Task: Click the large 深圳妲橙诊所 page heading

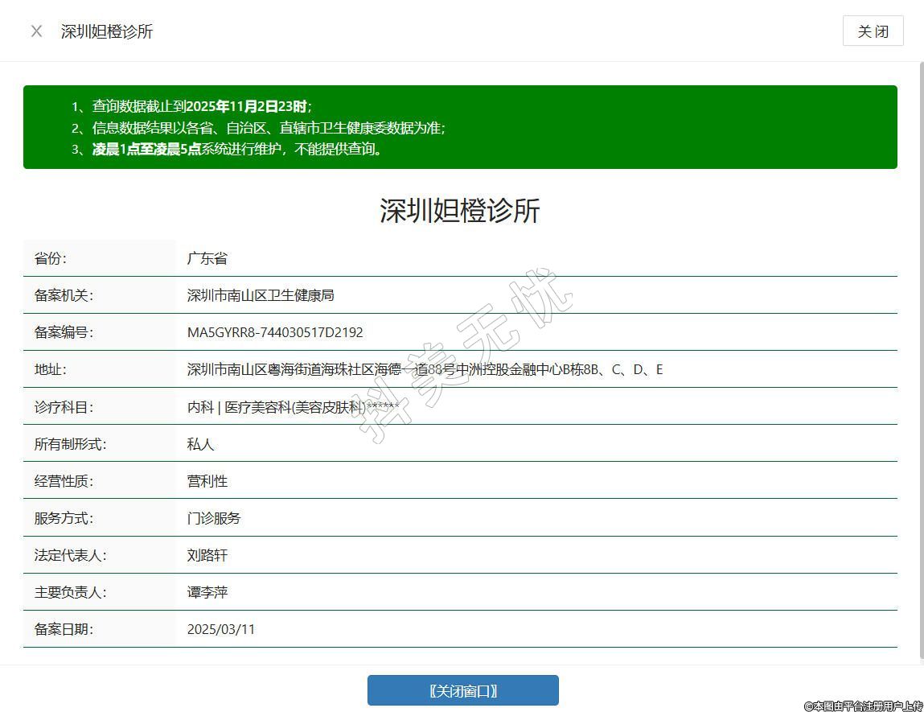Action: (460, 211)
